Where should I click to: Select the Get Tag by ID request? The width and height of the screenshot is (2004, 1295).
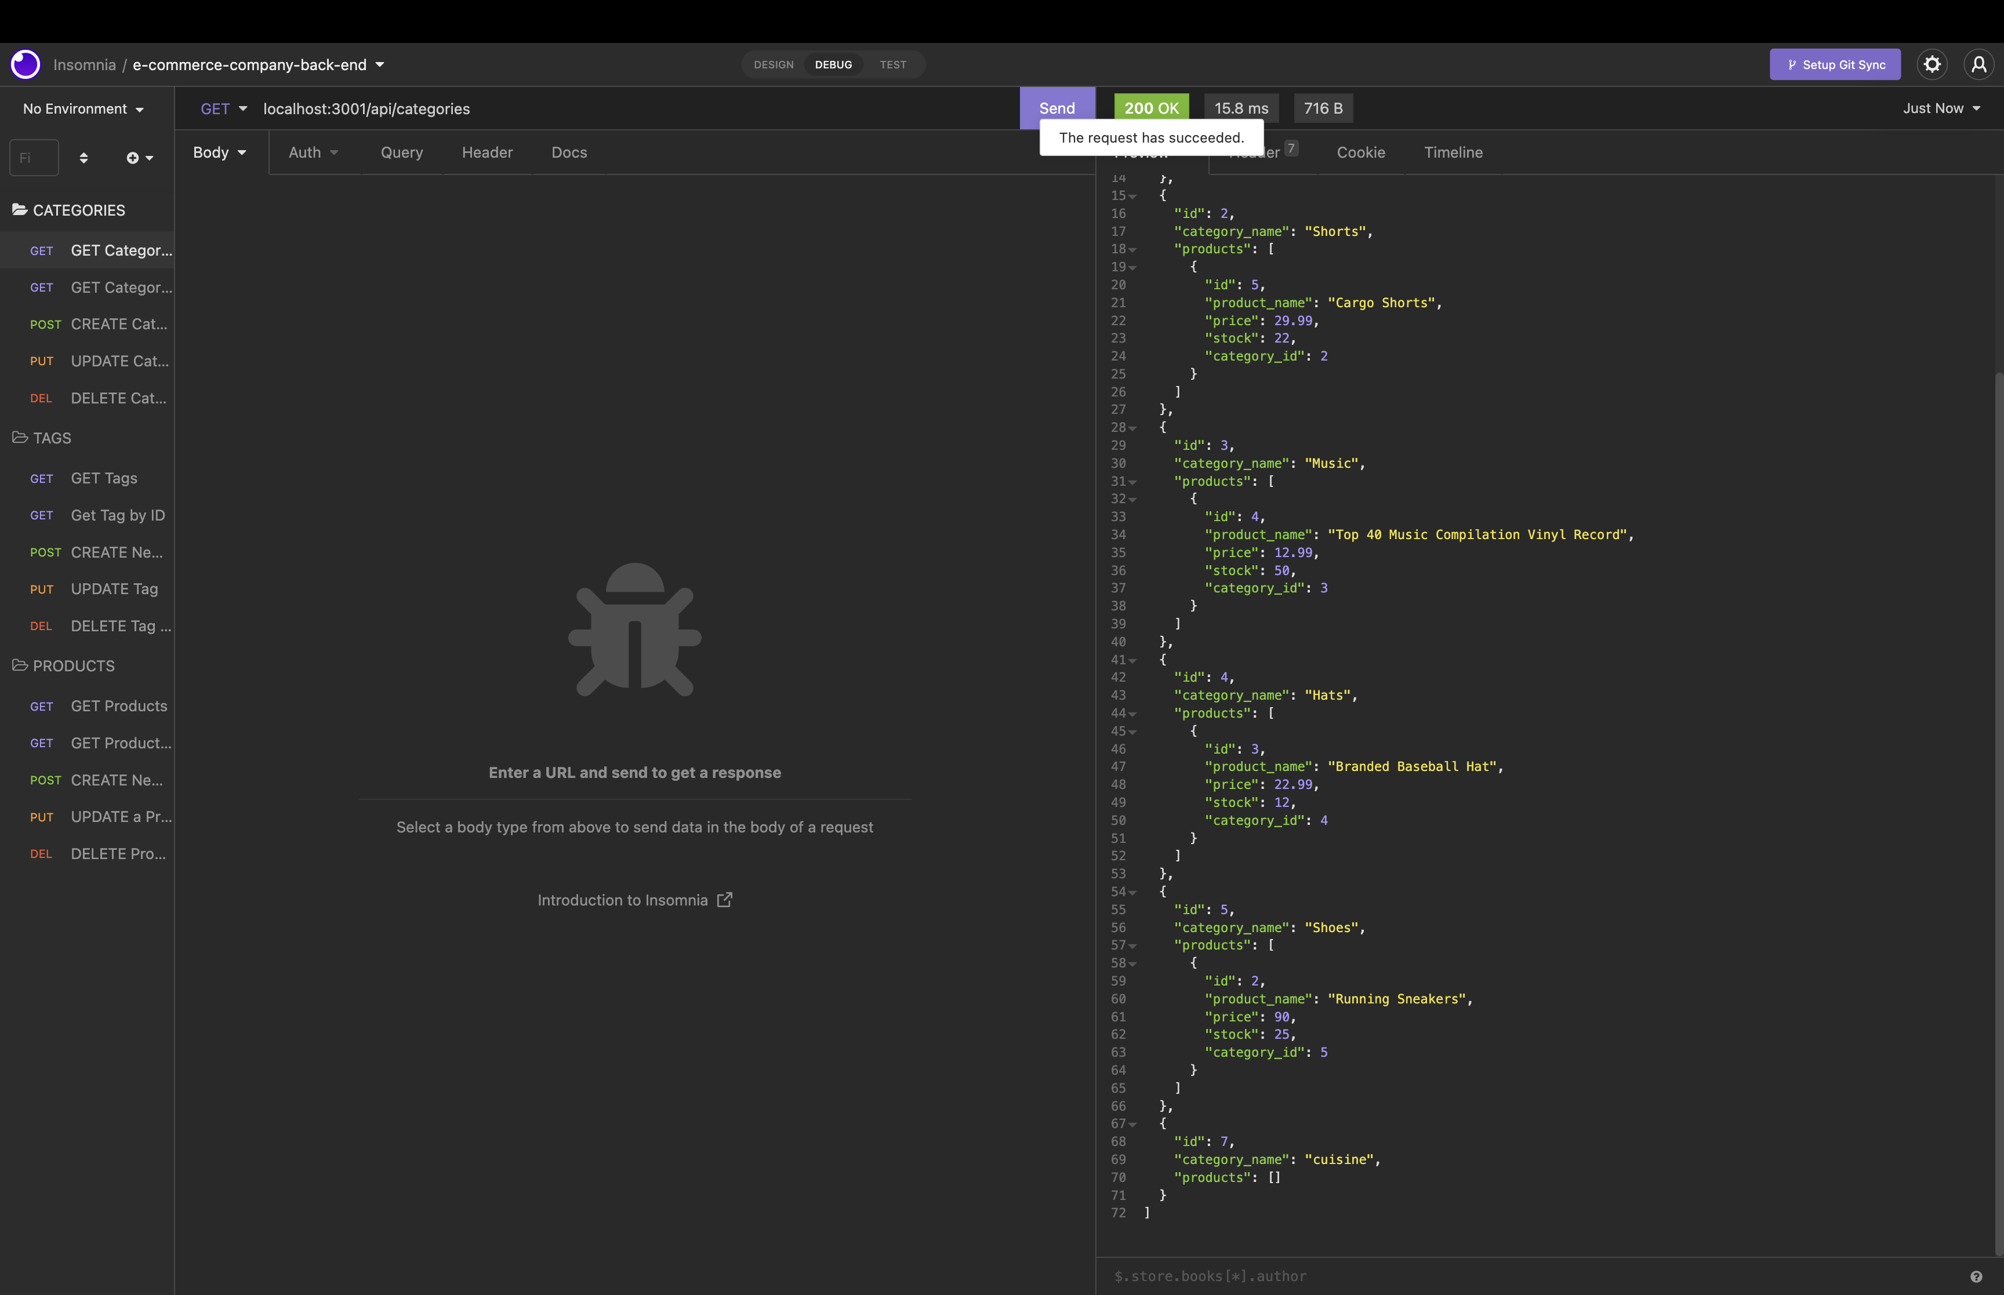click(x=88, y=515)
